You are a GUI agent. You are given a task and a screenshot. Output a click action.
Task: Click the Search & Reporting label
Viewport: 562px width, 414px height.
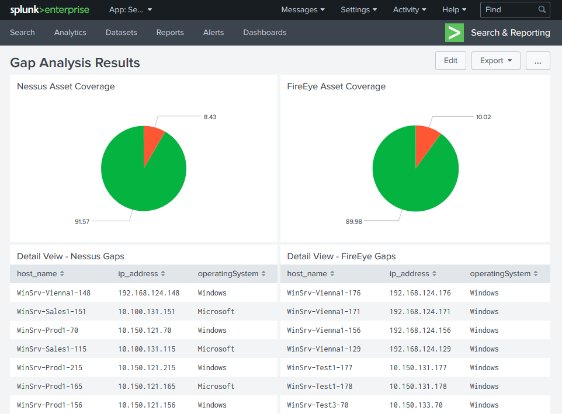(x=511, y=33)
